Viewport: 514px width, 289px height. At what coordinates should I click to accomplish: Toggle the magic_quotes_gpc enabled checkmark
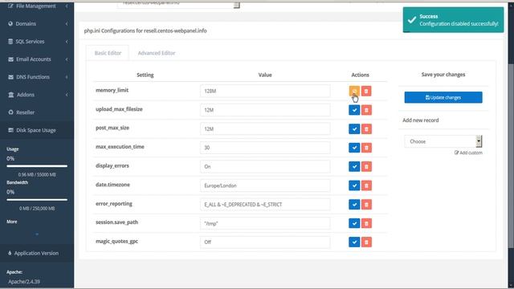coord(354,242)
